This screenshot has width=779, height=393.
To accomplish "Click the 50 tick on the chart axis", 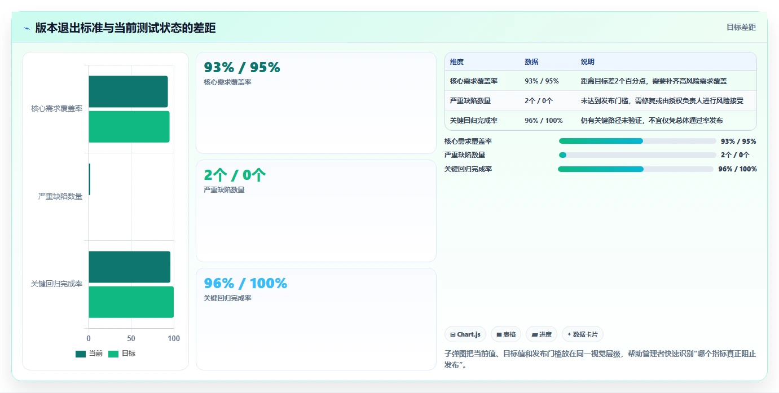I will tap(131, 338).
